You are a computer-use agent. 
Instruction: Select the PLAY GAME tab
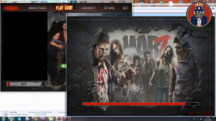64,8
